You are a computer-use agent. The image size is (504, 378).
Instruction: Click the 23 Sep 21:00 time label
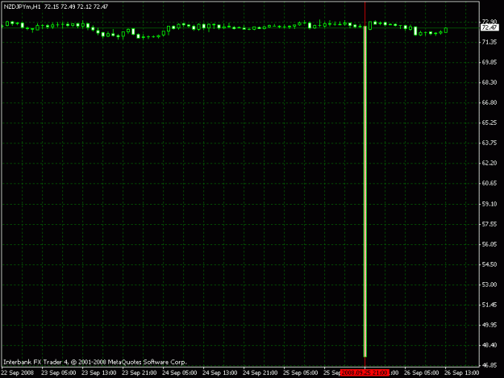click(x=140, y=373)
